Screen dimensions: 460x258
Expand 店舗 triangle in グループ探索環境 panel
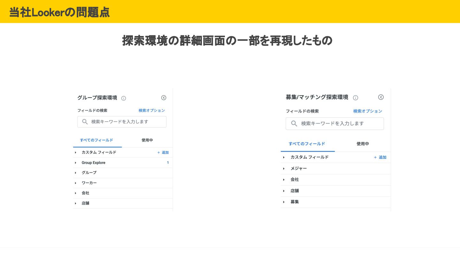[x=76, y=203]
